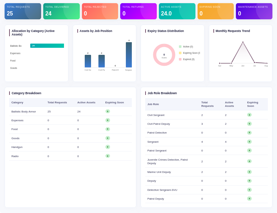The height and width of the screenshot is (213, 277).
Task: Select the Ballistic Body Armor table row
Action: [x=71, y=111]
